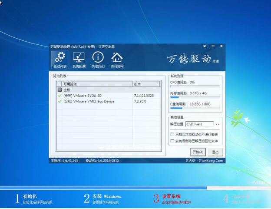Click step 2 安装 Windows at bottom
This screenshot has height=209, width=271.
pos(102,199)
